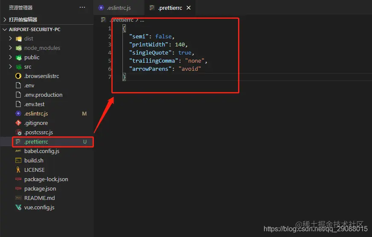Click the .prettierrc icon in file tree
Screen dimensions: 372x237
tap(18, 142)
